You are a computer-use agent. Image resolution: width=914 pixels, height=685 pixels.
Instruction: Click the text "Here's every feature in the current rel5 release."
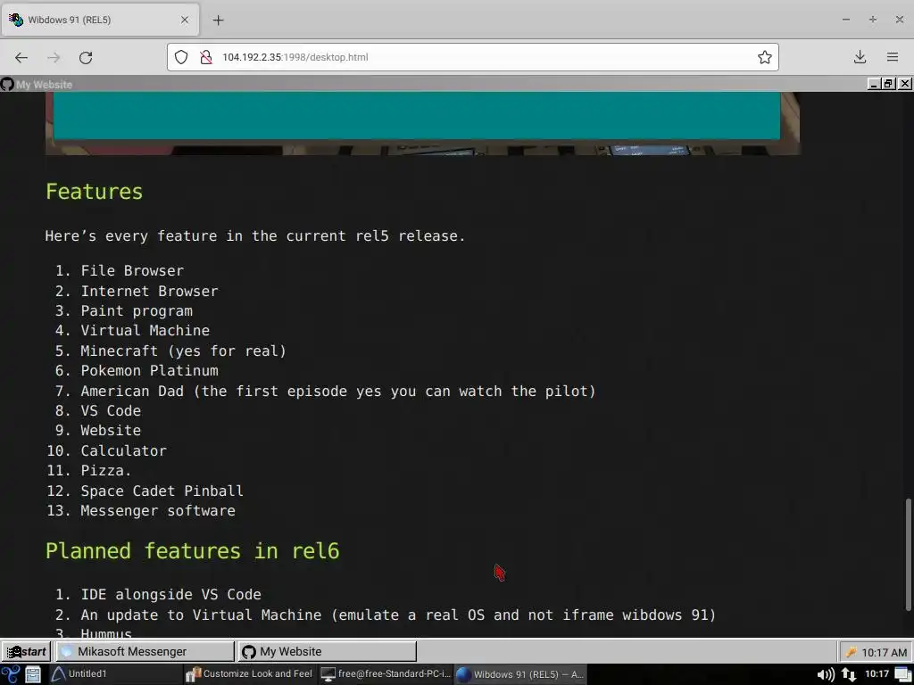point(255,235)
